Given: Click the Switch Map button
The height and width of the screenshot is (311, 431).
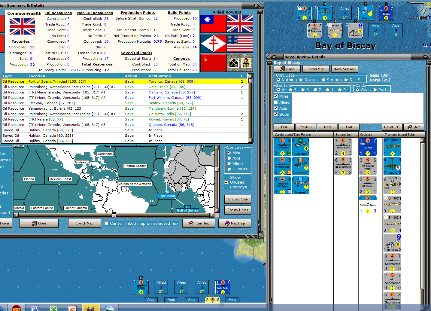Looking at the screenshot, I should pos(85,223).
